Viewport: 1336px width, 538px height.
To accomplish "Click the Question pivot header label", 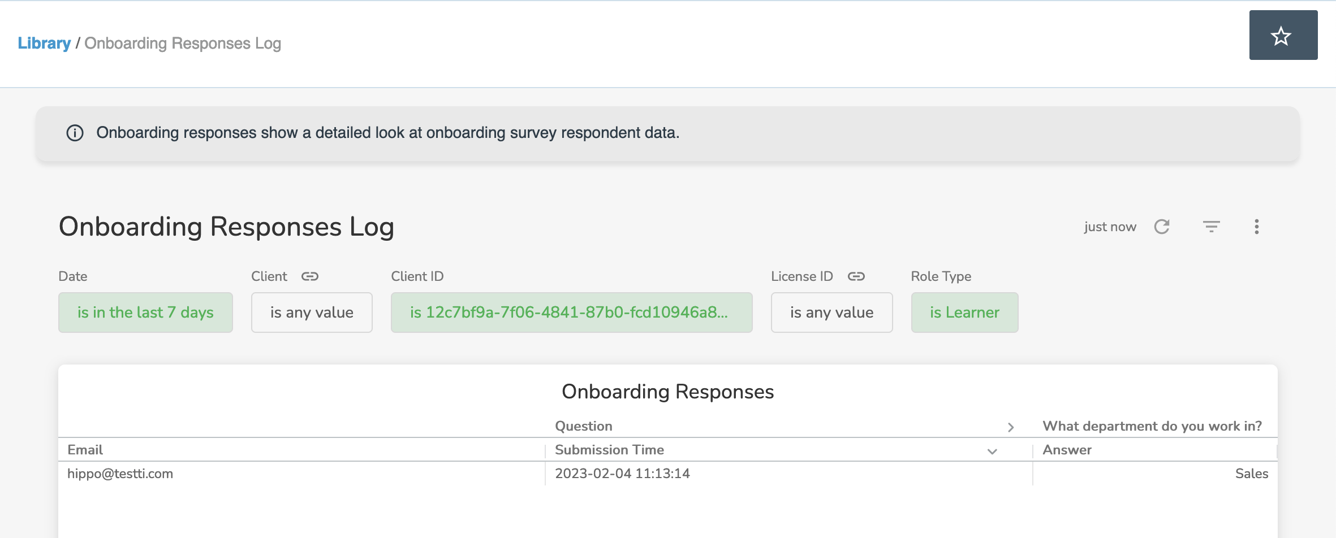I will (x=583, y=426).
